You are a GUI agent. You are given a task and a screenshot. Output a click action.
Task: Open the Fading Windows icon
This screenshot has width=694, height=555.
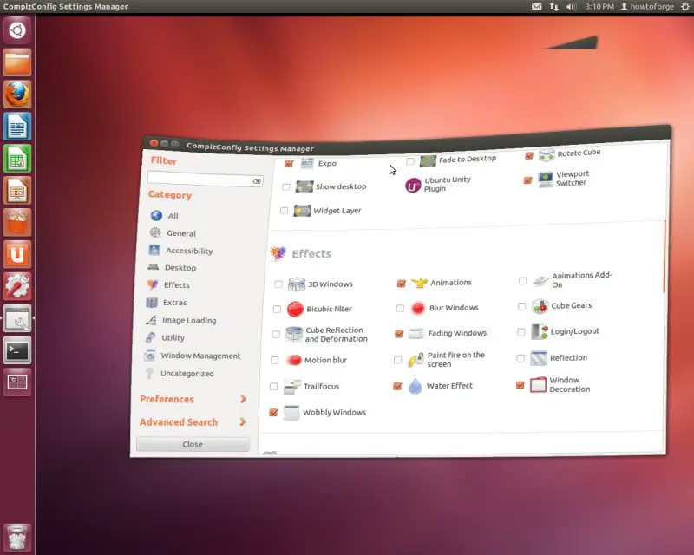[x=416, y=333]
